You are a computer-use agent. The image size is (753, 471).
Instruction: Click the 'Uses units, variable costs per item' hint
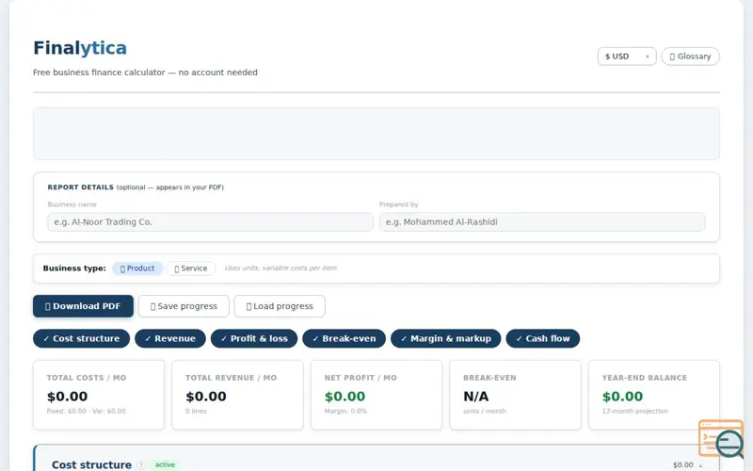click(x=280, y=268)
